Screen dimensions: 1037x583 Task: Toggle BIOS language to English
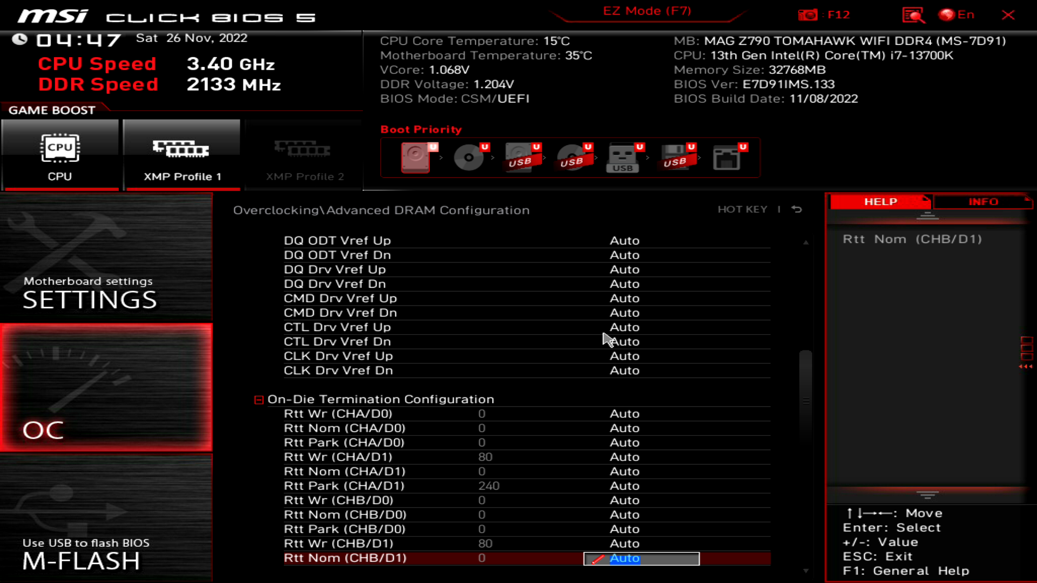[x=961, y=14]
